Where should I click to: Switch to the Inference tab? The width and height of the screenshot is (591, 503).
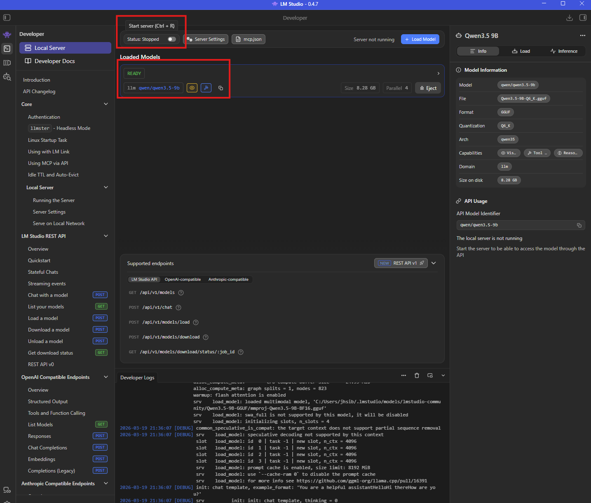coord(564,51)
